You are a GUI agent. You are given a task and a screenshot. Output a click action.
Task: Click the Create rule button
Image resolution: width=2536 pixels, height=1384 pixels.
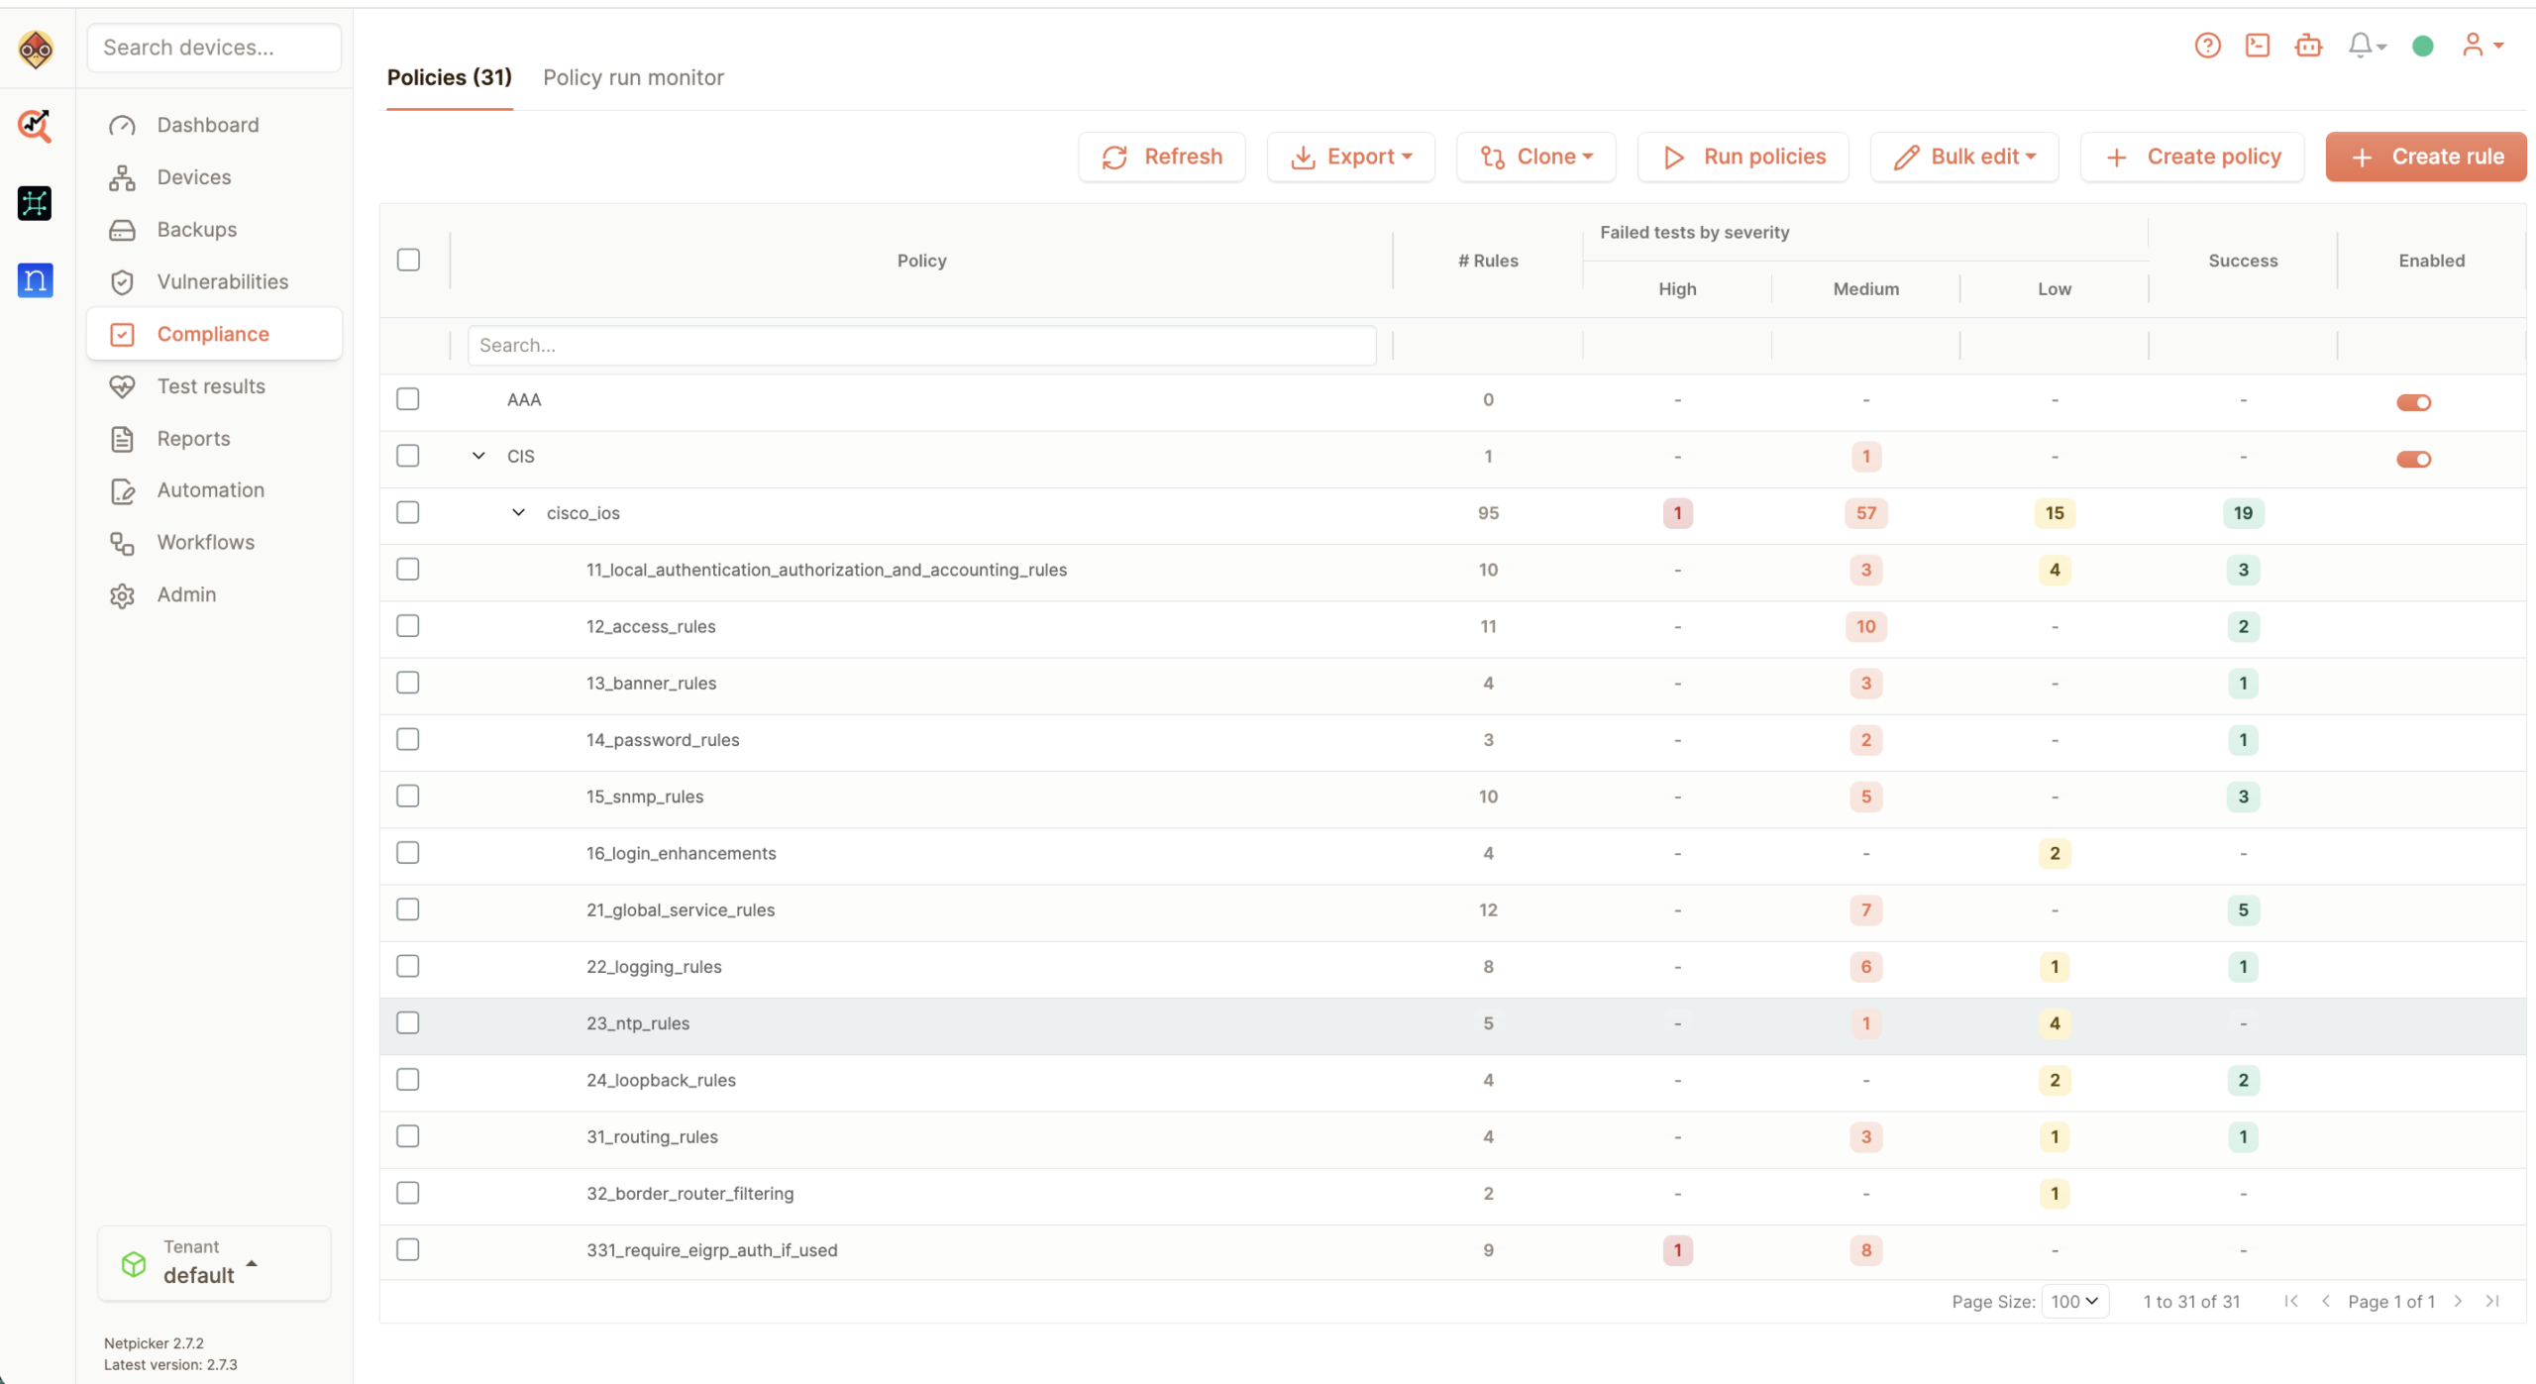pyautogui.click(x=2425, y=157)
